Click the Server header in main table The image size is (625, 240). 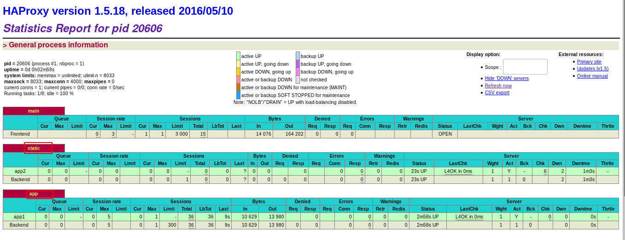point(526,119)
